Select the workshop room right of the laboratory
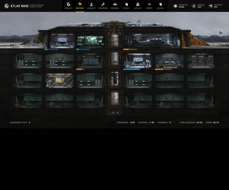The width and height of the screenshot is (229, 190). point(170,61)
